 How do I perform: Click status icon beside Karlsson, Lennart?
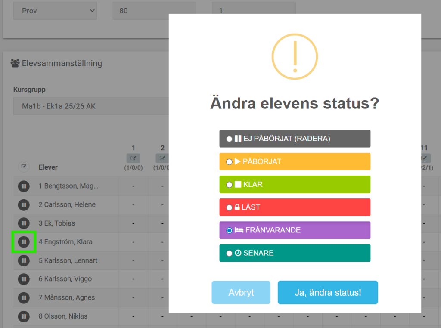pyautogui.click(x=24, y=260)
